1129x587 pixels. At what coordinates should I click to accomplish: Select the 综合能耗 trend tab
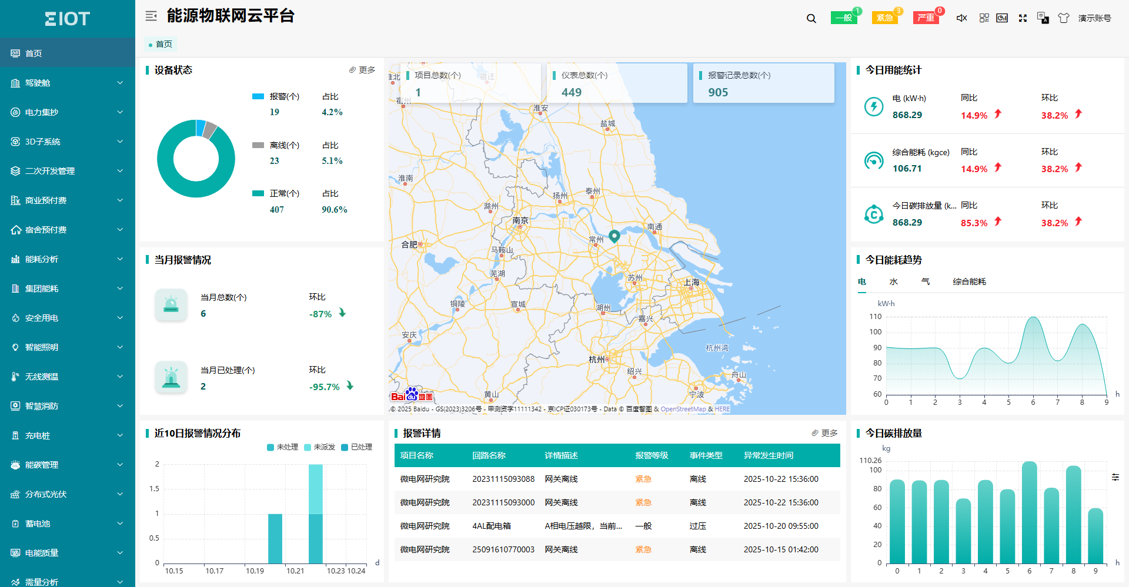(x=969, y=281)
